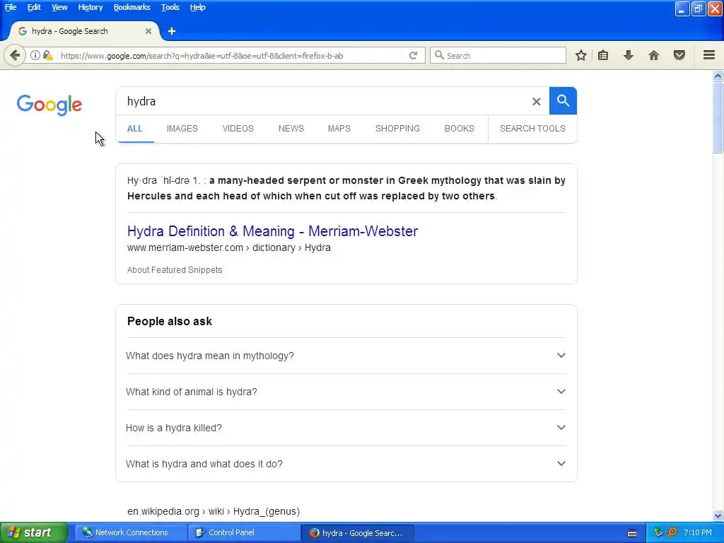Close the hydra - Google Search tab
The height and width of the screenshot is (543, 724).
click(148, 31)
